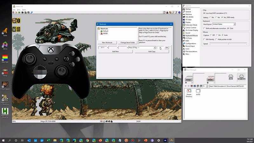This screenshot has width=254, height=143.
Task: Open Stella desktop shortcut
Action: [x=5, y=32]
